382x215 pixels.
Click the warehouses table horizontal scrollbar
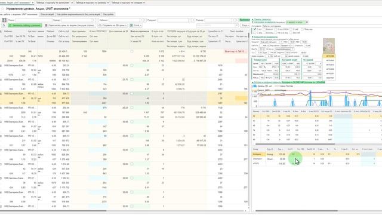(297, 211)
